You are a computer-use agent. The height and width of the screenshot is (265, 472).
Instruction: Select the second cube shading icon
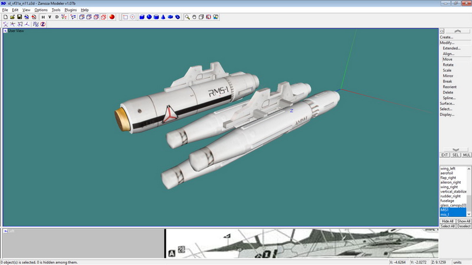89,17
